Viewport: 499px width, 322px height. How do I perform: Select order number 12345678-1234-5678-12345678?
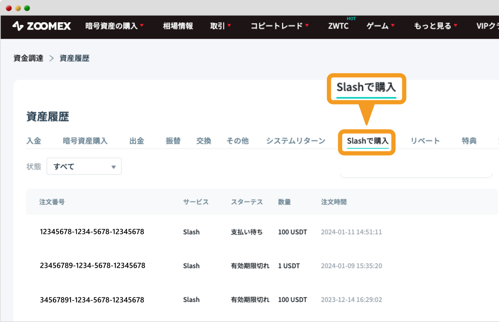coord(92,232)
